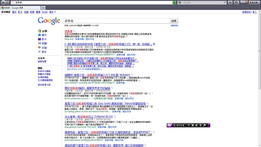
Task: Open 類似內容 similar link for forum.wowtaiwan result
Action: pos(129,99)
